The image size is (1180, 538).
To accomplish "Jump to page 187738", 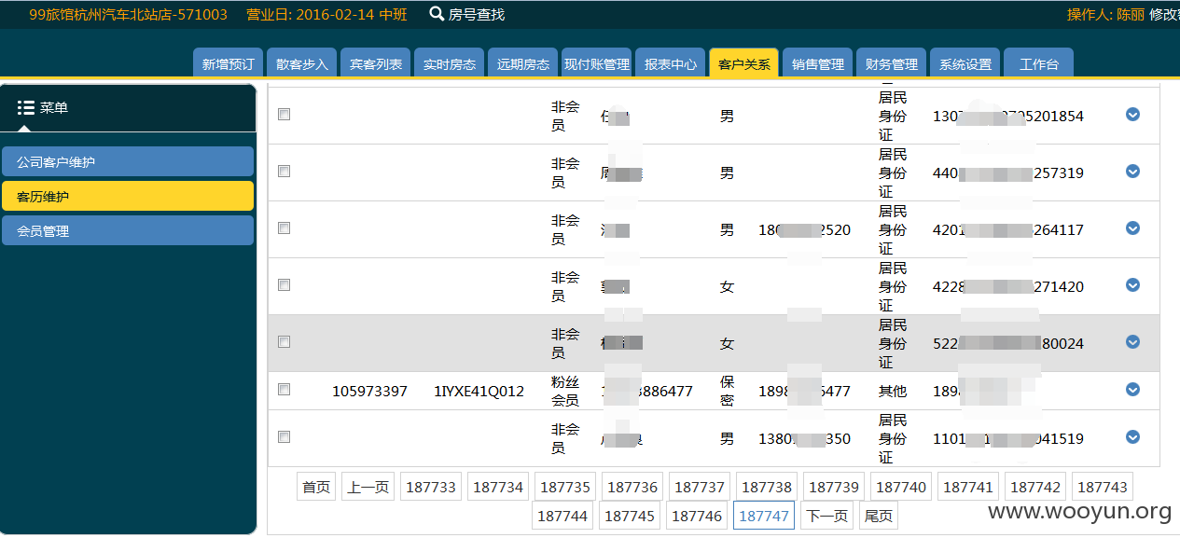I will pyautogui.click(x=767, y=487).
